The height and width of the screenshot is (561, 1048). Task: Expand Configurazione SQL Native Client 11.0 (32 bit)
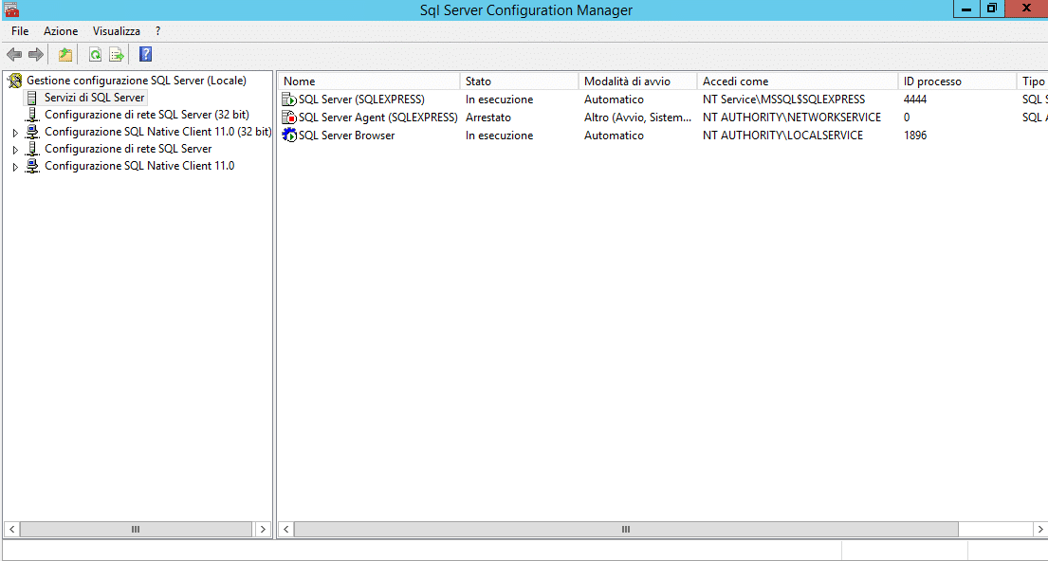click(x=15, y=133)
